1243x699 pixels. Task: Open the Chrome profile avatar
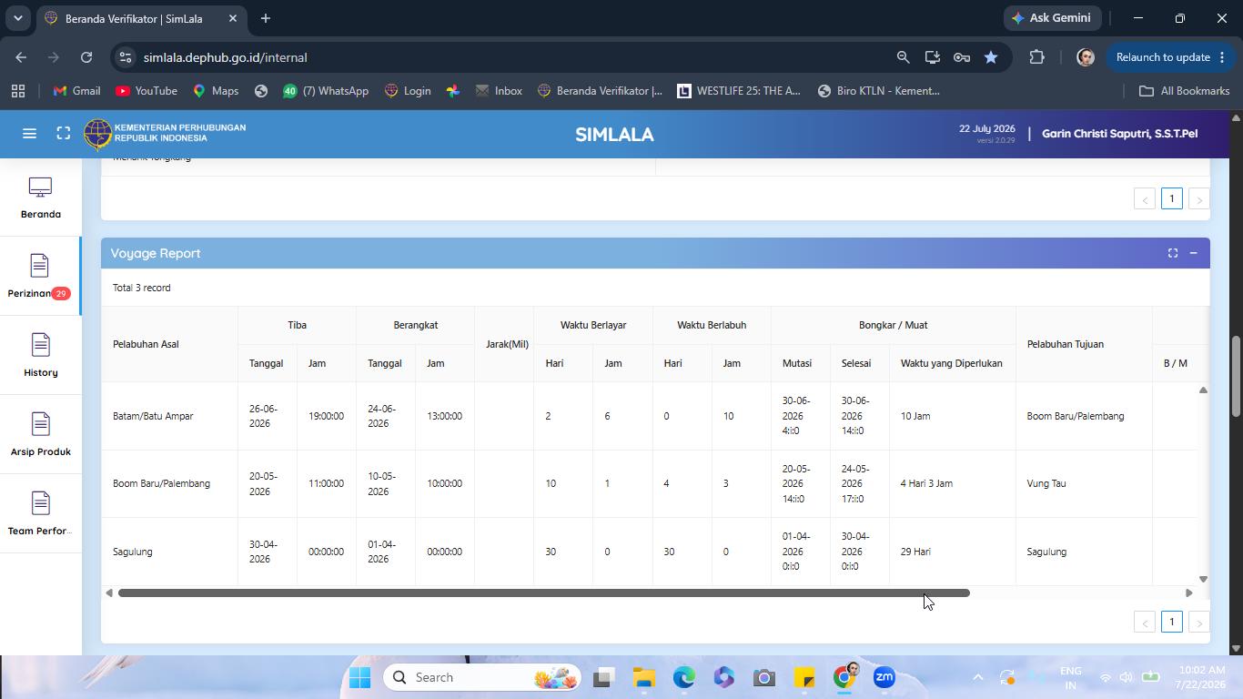[1085, 57]
